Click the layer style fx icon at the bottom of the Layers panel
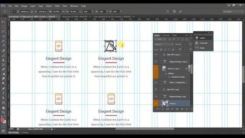245x138 pixels. coord(162,109)
